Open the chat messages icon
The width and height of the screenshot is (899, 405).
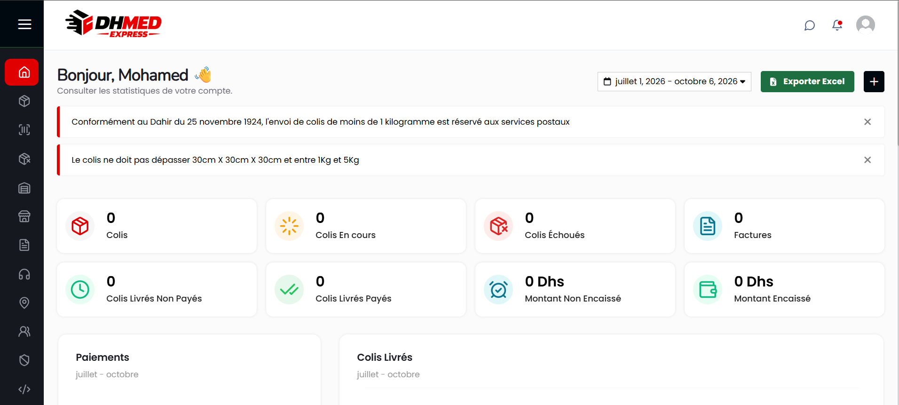coord(810,25)
